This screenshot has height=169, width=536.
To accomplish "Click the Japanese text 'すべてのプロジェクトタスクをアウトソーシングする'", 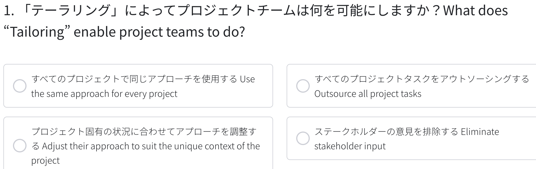I will 422,79.
